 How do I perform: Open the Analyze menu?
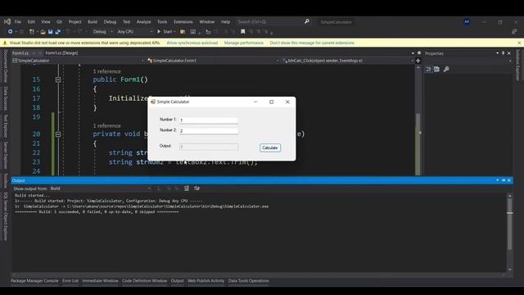tap(144, 22)
